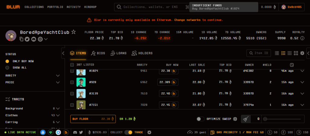The image size is (310, 136).
Task: Click the broom sweep icon
Action: click(x=246, y=119)
